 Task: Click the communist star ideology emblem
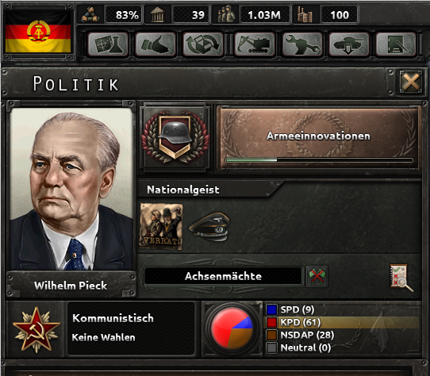tap(36, 330)
